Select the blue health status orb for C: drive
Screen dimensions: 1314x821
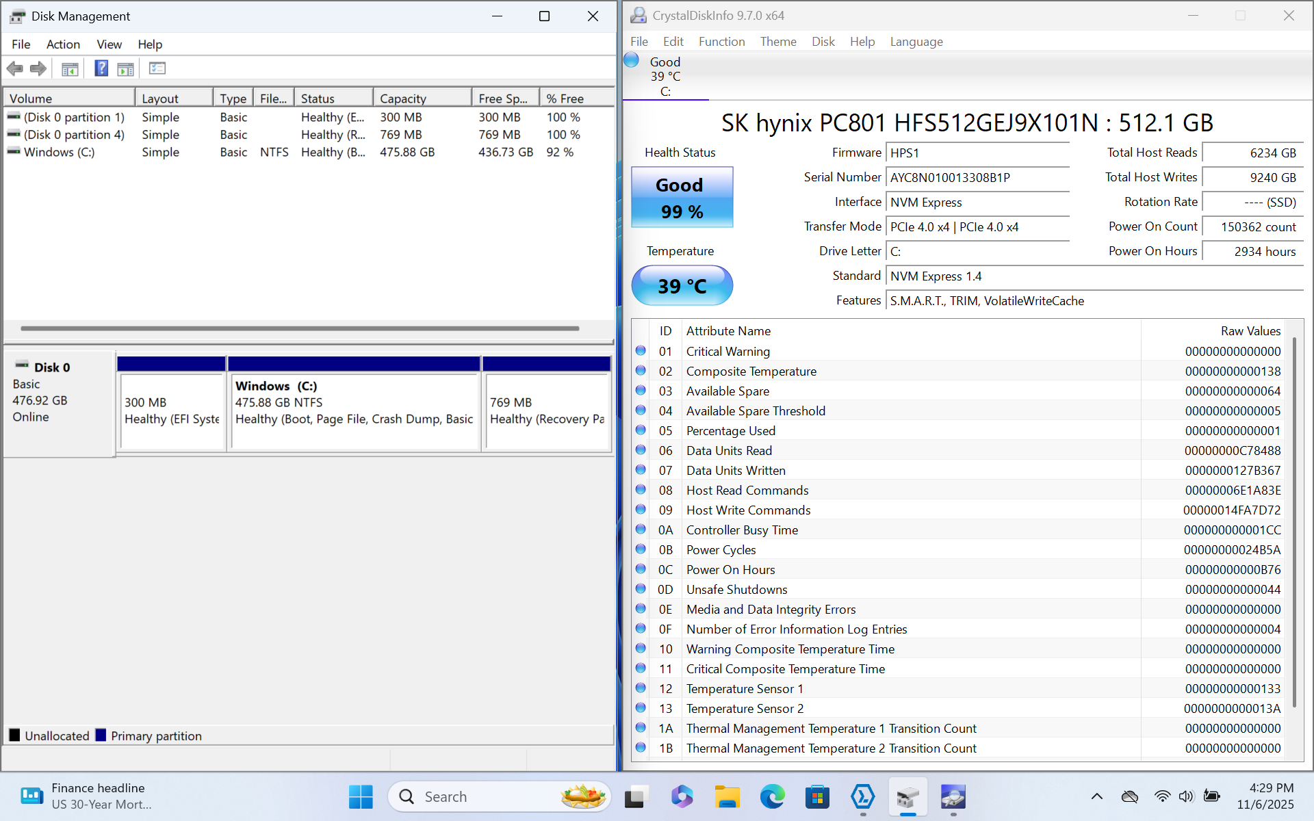pos(631,61)
